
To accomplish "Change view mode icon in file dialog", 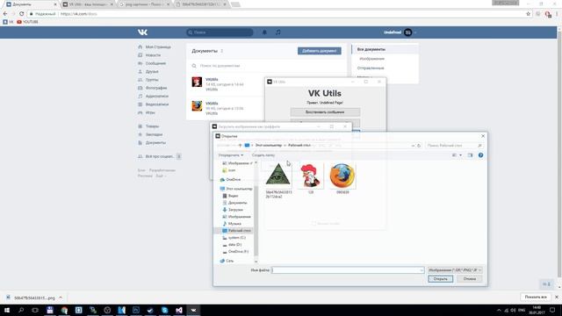I will (x=455, y=155).
